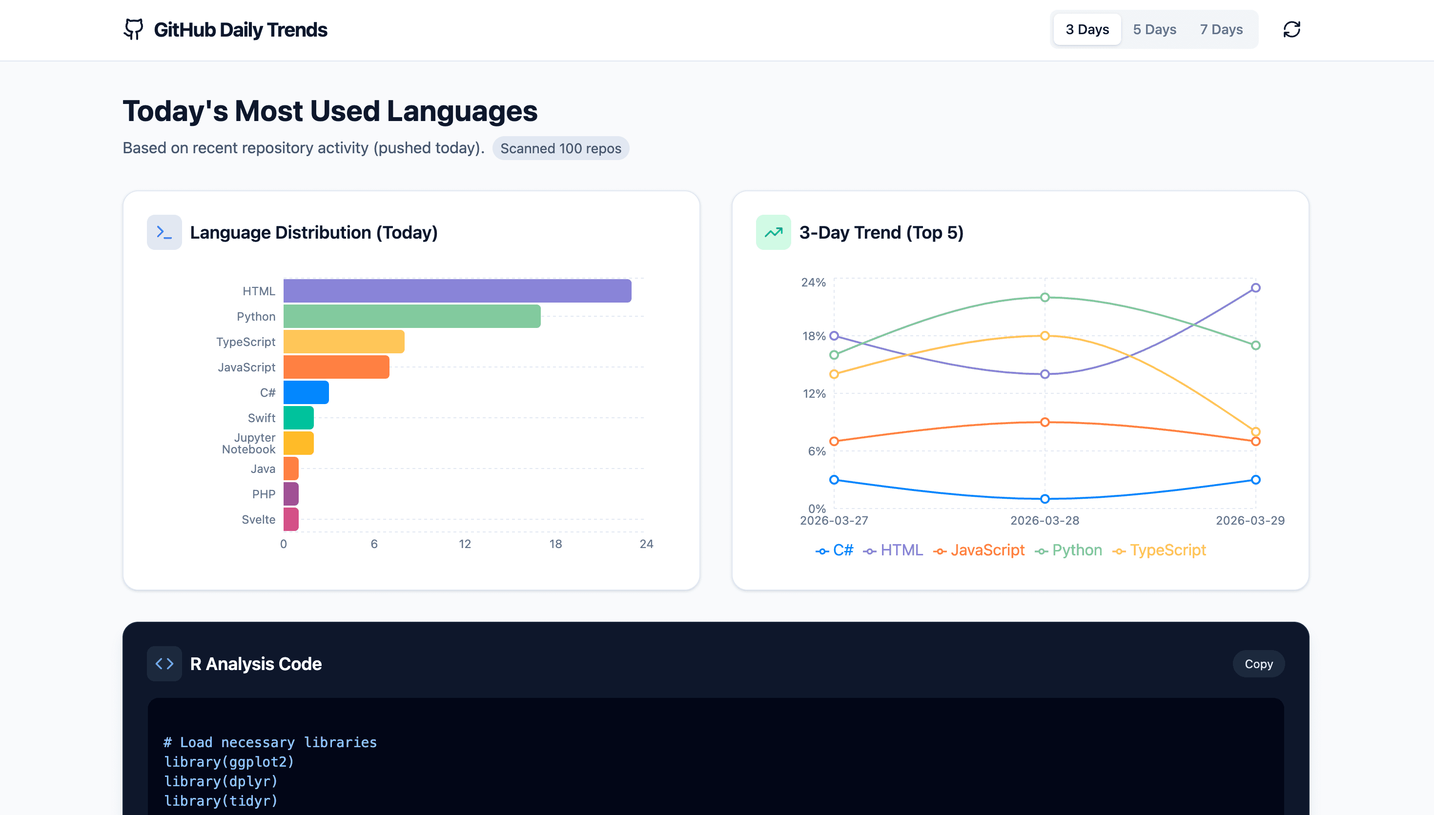Click the GitHub octocat logo
The height and width of the screenshot is (815, 1434).
pos(133,29)
